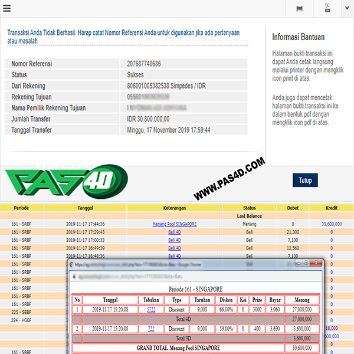Viewport: 354px width, 354px height.
Task: Click the 5722 tebakan link in popup
Action: [151, 309]
